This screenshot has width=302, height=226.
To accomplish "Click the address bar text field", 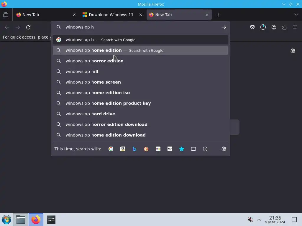I will pos(141,27).
